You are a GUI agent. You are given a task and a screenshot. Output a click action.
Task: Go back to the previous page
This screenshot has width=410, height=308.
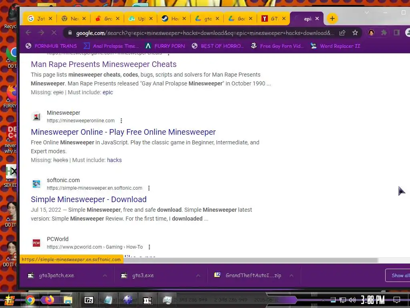tap(28, 33)
